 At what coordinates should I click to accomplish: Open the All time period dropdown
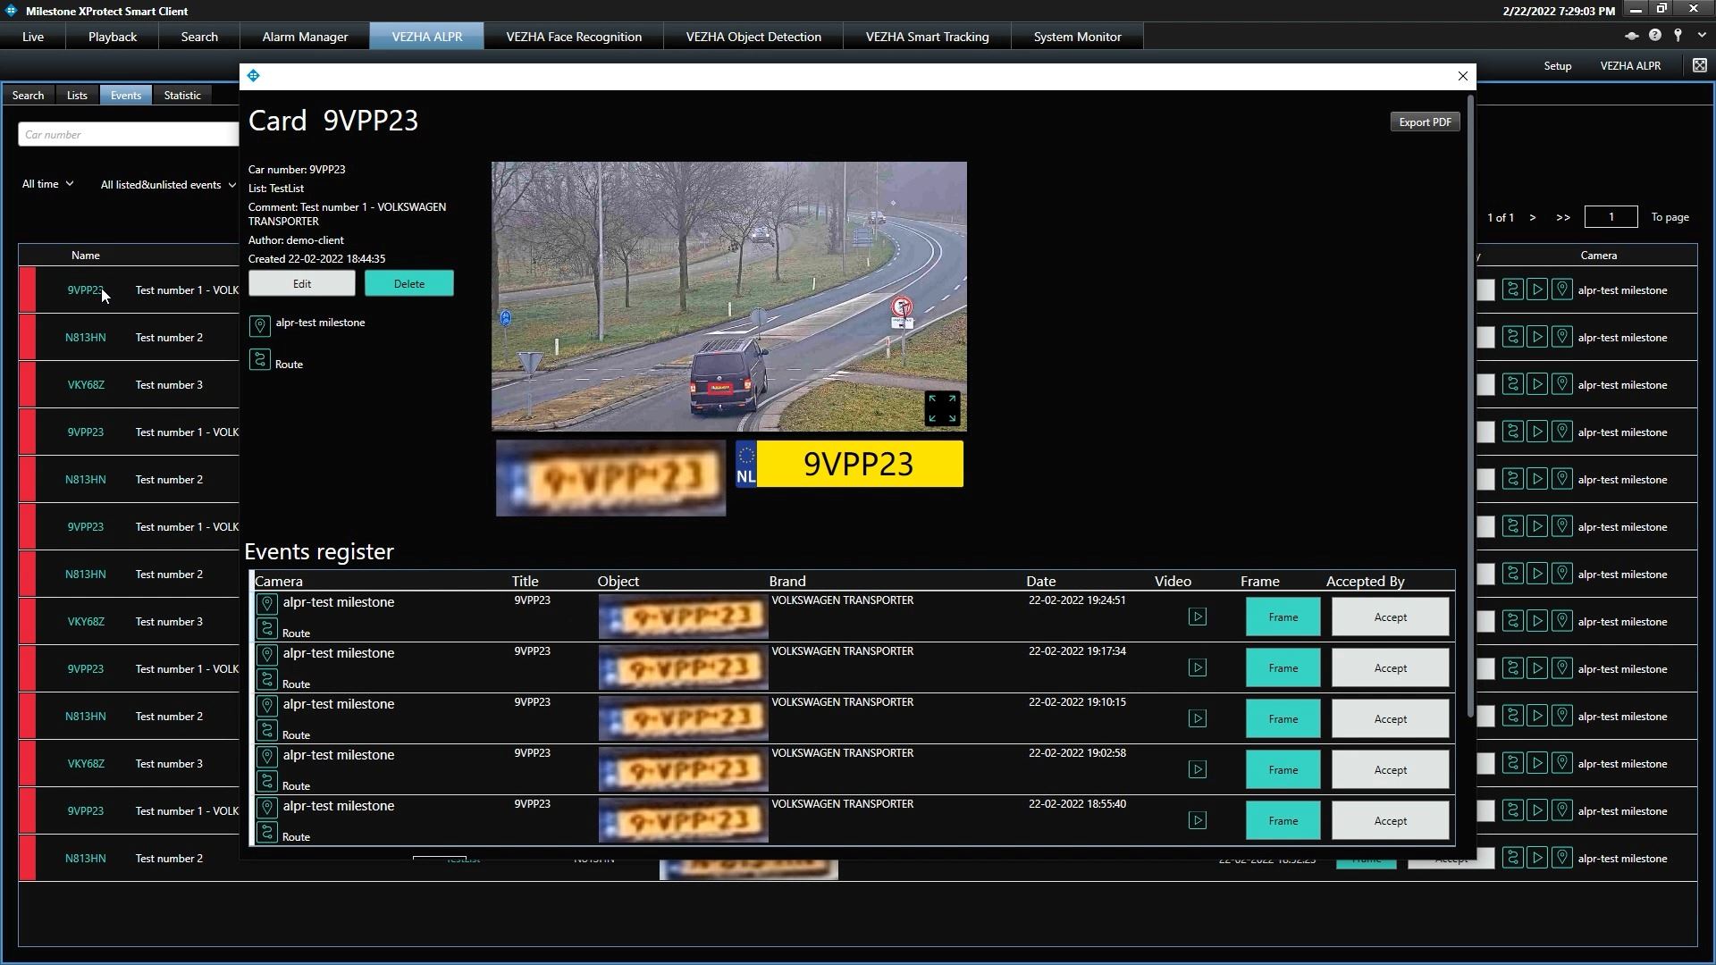(48, 184)
